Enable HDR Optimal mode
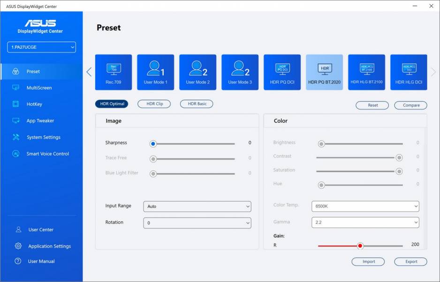 pyautogui.click(x=112, y=104)
